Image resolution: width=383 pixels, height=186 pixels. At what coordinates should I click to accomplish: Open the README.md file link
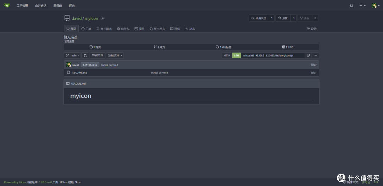(79, 73)
